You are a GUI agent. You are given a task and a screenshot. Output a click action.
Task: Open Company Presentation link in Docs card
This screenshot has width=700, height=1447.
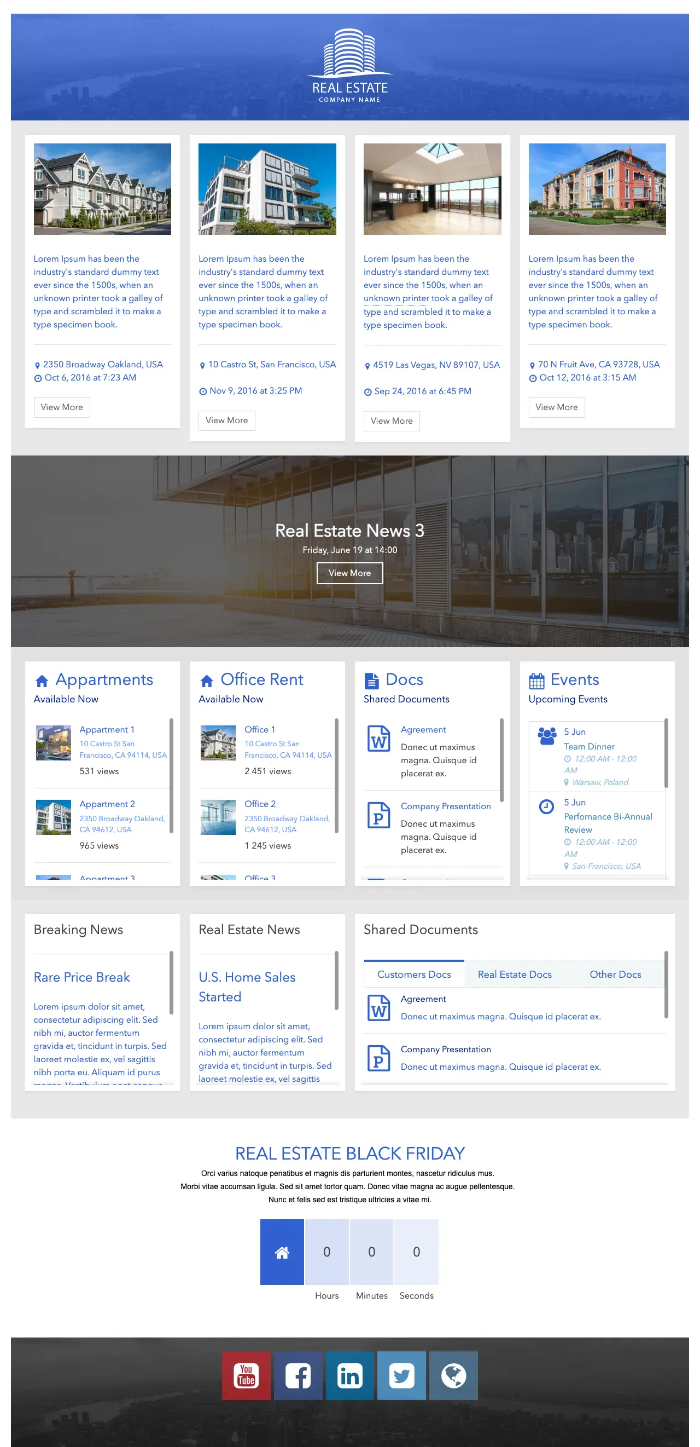(x=445, y=806)
